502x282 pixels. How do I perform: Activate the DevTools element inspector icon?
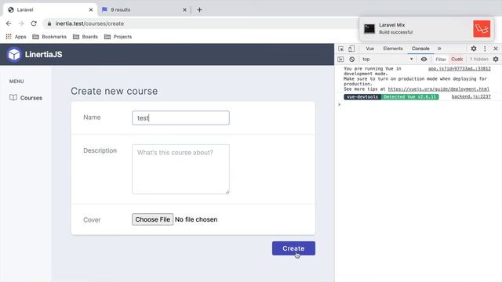point(341,49)
